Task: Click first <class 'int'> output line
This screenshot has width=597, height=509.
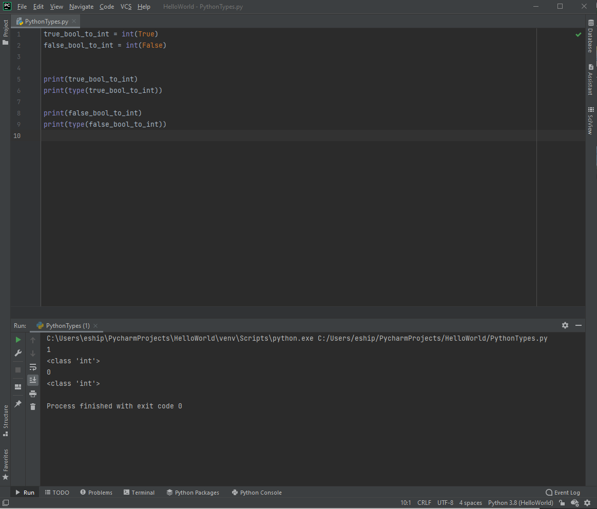Action: (x=73, y=361)
